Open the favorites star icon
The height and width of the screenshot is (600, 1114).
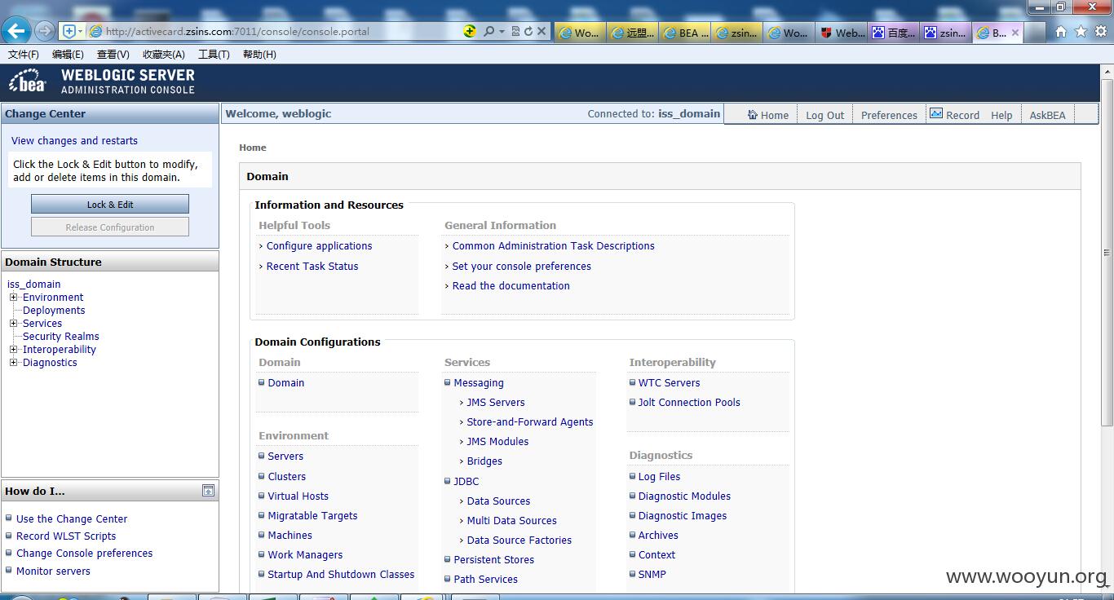point(1081,32)
